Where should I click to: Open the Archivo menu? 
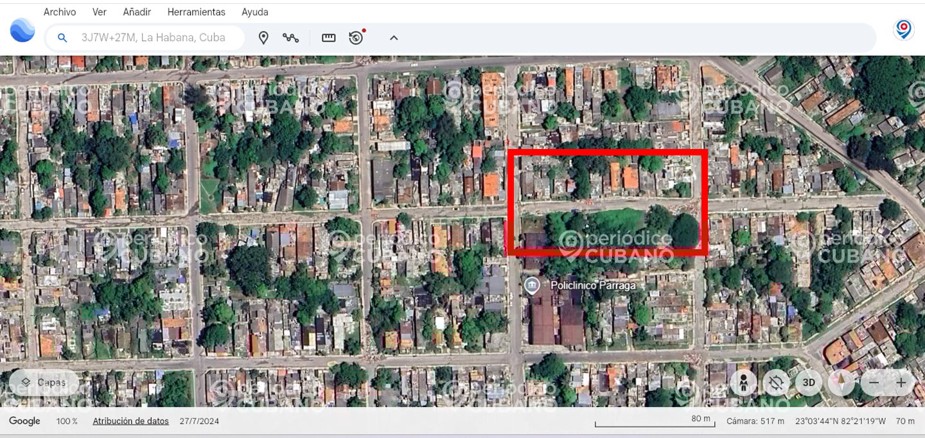[x=60, y=12]
